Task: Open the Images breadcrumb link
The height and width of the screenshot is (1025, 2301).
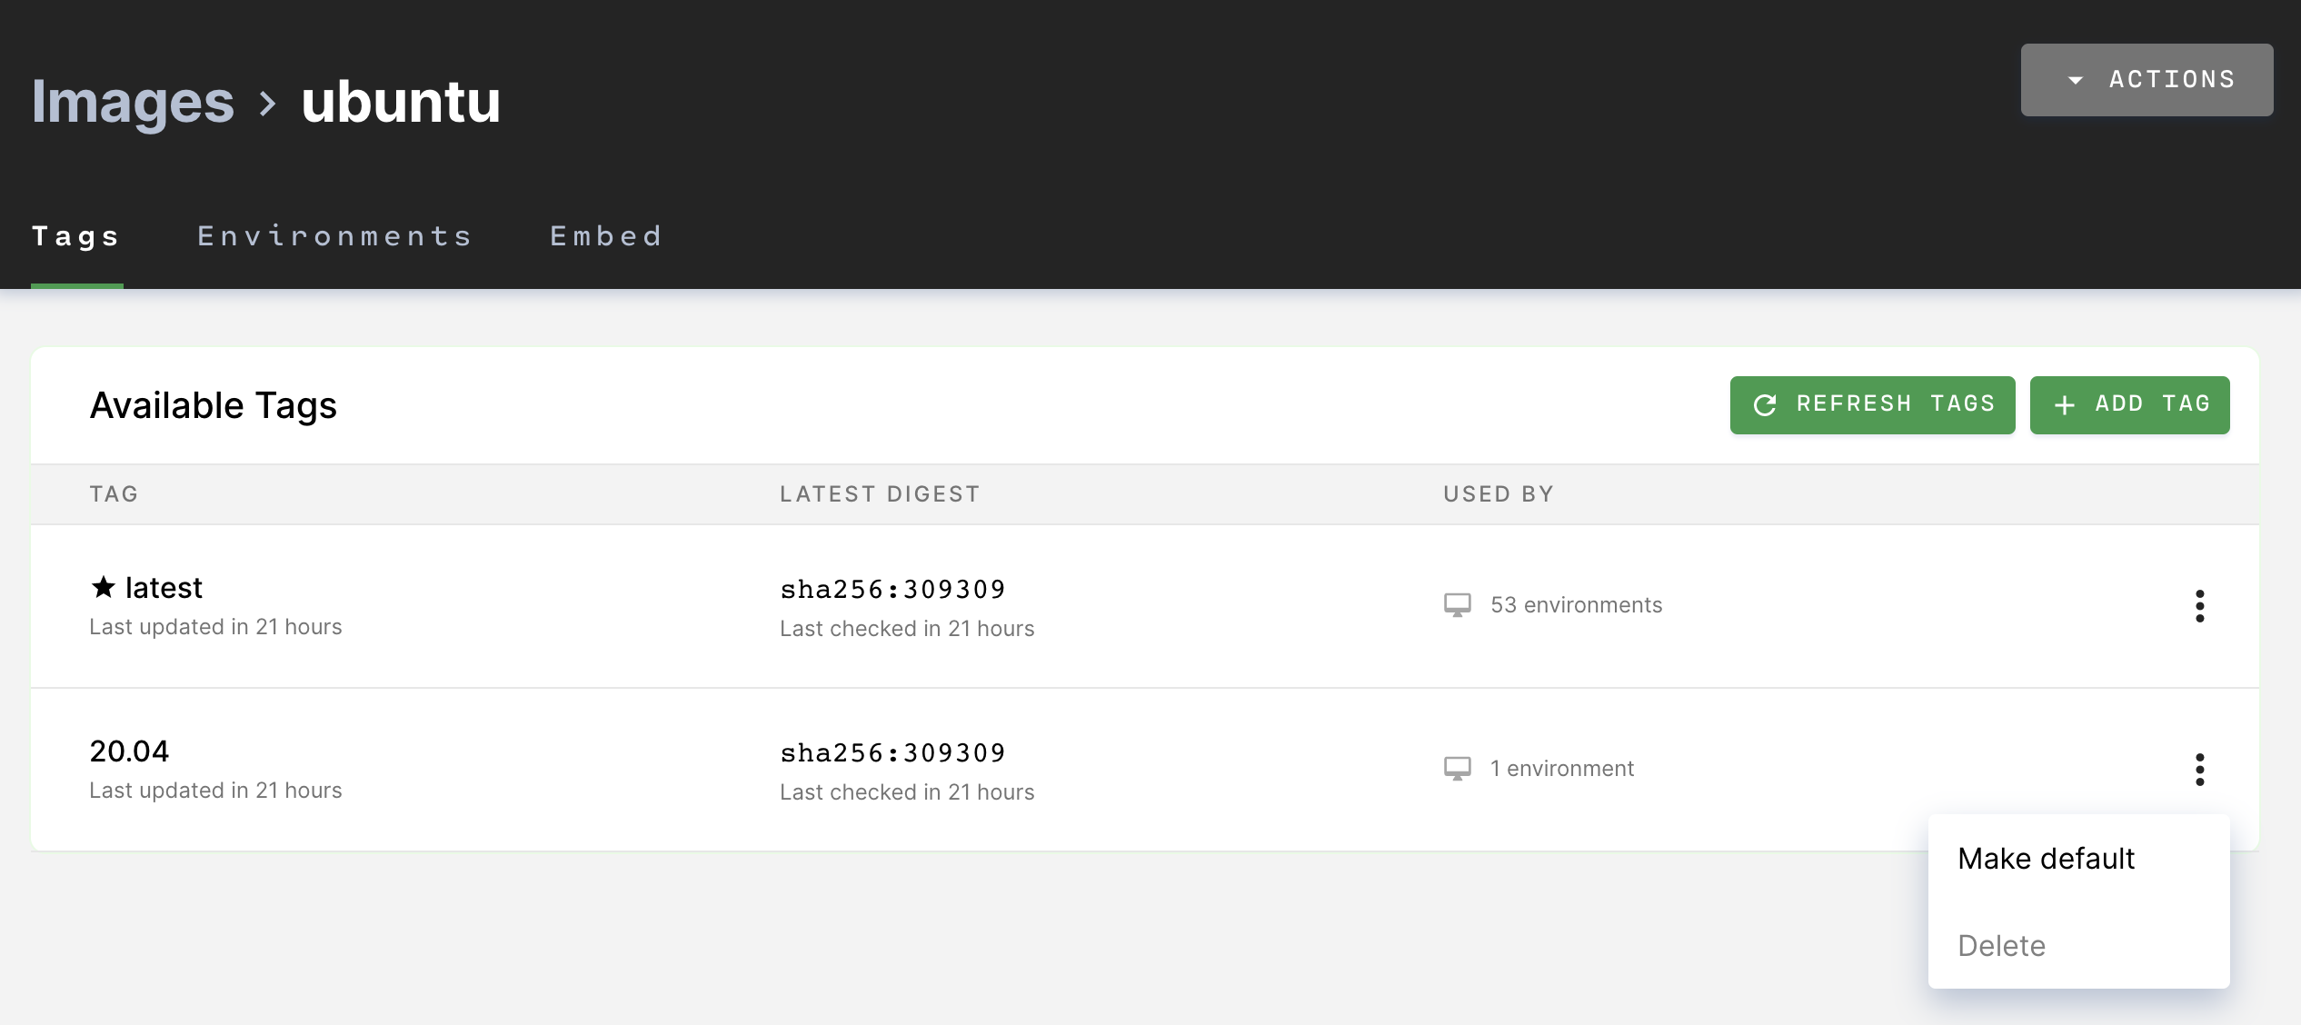Action: (x=133, y=103)
